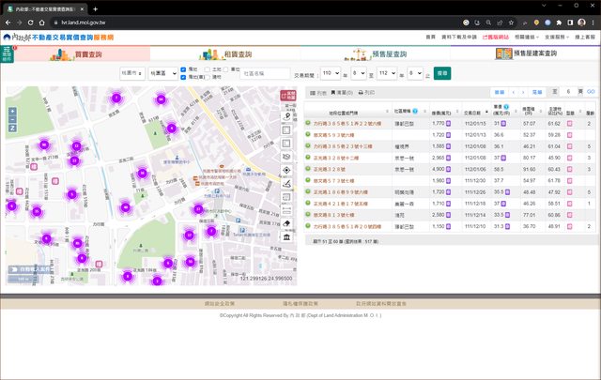Screen dimensions: 601x380
Task: Select the eraser tool in map toolbar
Action: click(287, 224)
